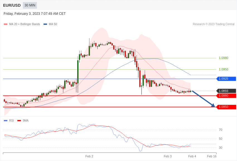Click the 9MA legend label

click(x=26, y=121)
